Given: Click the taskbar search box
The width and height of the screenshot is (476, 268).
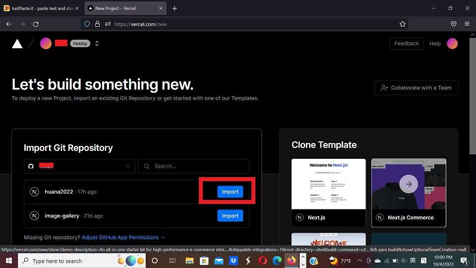Looking at the screenshot, I should click(82, 261).
